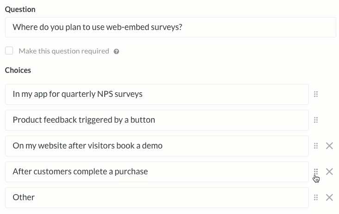Click the end of the web-embed surveys question text

(x=182, y=27)
